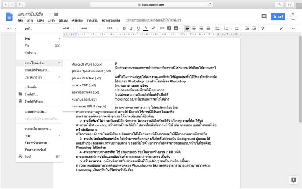Open the แทรก menu
Image resolution: width=302 pixels, height=189 pixels.
click(51, 20)
